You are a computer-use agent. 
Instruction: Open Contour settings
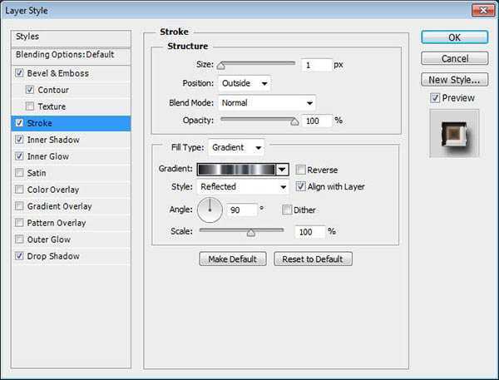click(x=53, y=90)
